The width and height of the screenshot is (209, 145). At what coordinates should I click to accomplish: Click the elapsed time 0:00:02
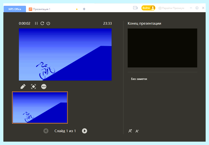[x=25, y=24]
